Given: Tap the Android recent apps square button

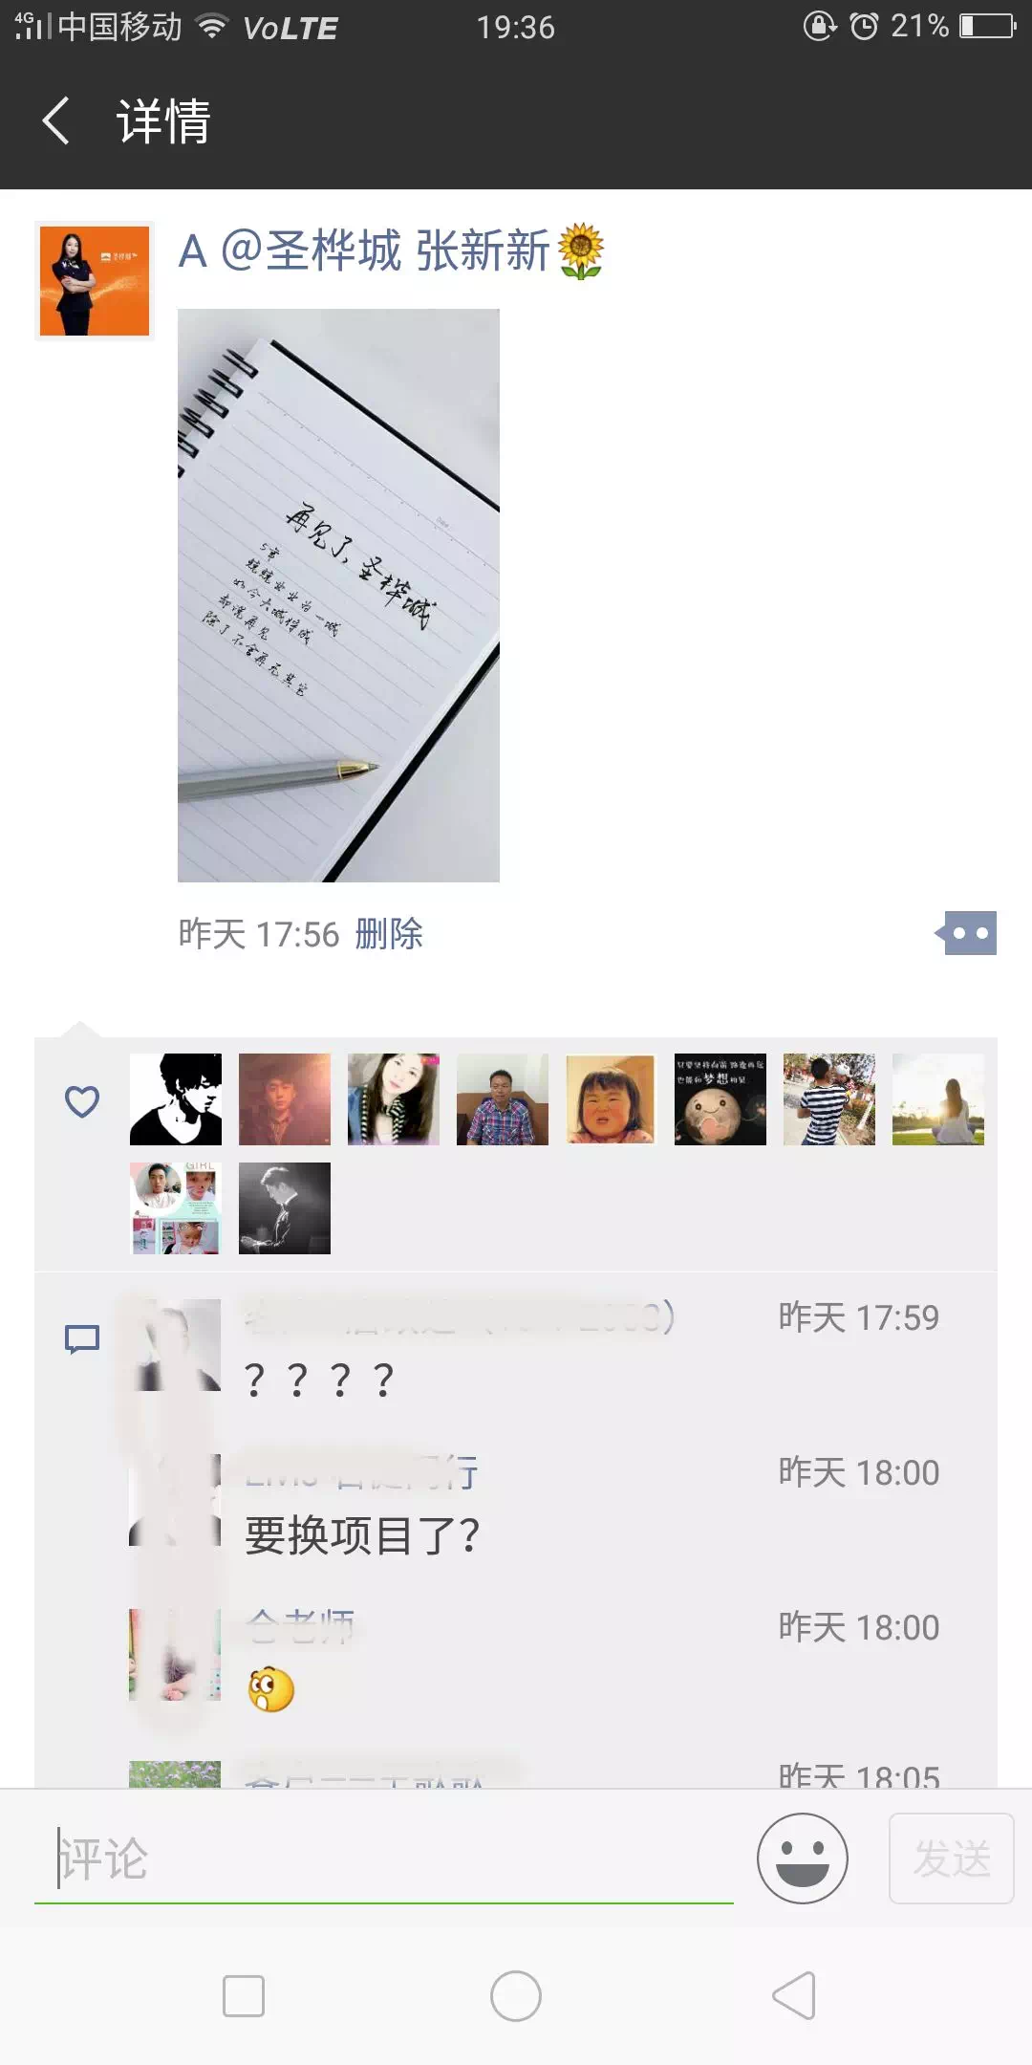Looking at the screenshot, I should 244,1996.
